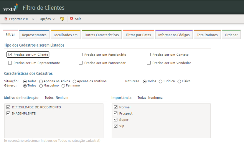Open the Filtrar por Datas tab
The height and width of the screenshot is (148, 244).
(x=138, y=35)
